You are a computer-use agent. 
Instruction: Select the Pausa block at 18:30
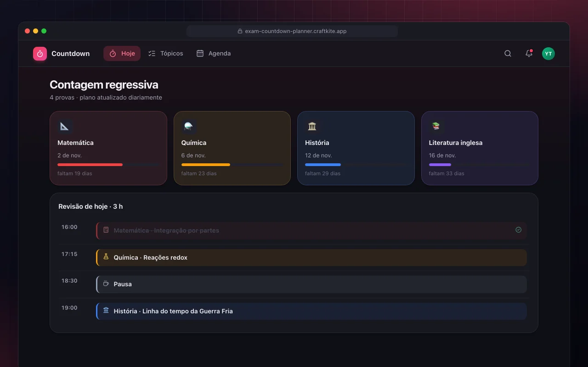pos(311,284)
